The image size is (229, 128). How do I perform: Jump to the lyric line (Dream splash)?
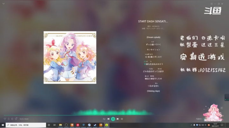point(153,37)
